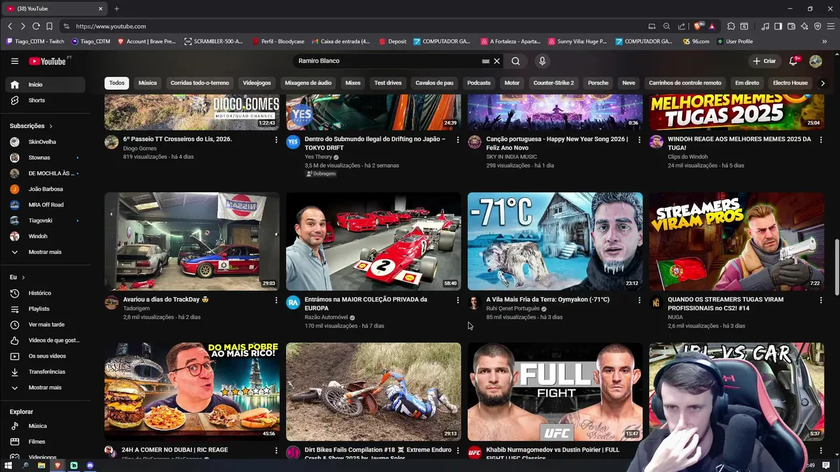The width and height of the screenshot is (840, 472).
Task: Open options menu for MAIOR COLEÇÃO PRIVADA video
Action: click(458, 300)
